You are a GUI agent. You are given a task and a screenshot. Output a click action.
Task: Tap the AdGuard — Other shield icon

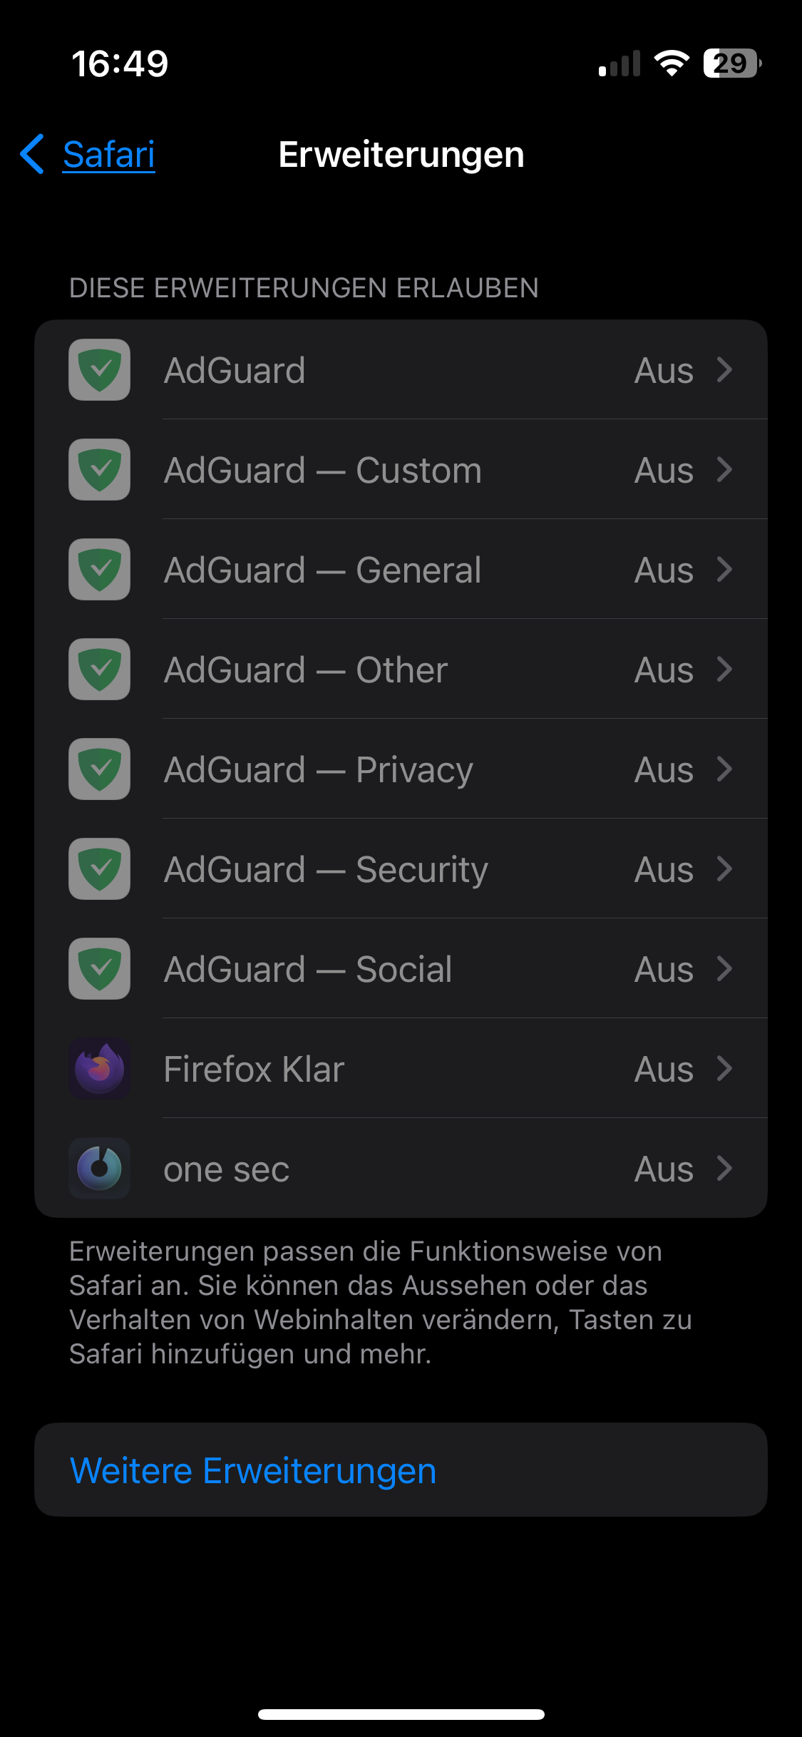[x=99, y=669]
